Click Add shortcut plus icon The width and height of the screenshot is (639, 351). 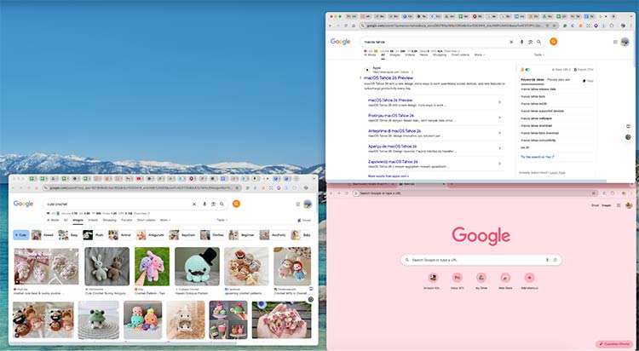click(529, 279)
